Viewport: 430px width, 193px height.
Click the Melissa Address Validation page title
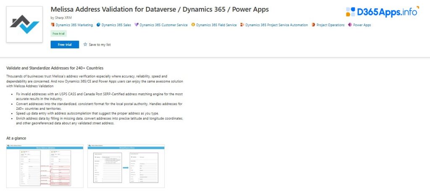click(160, 9)
